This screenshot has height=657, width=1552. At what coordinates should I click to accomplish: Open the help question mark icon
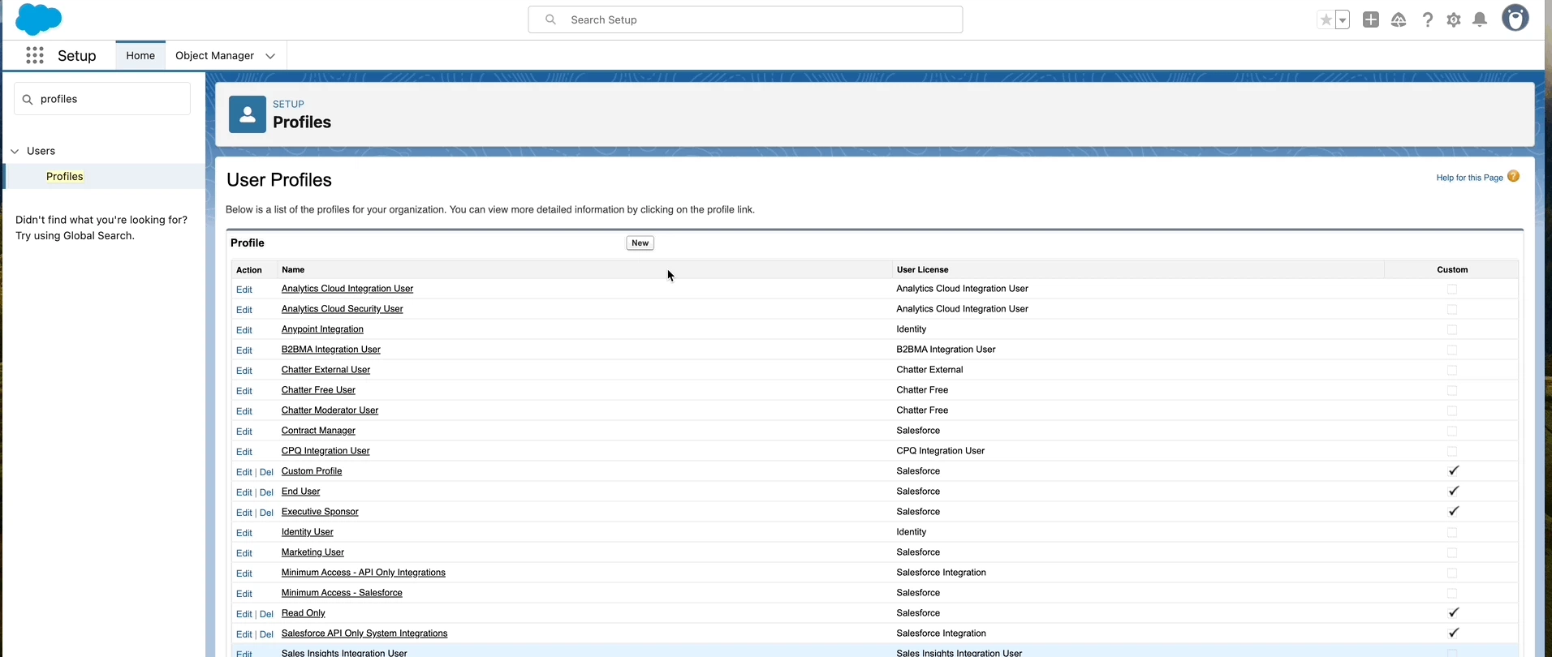click(1427, 20)
